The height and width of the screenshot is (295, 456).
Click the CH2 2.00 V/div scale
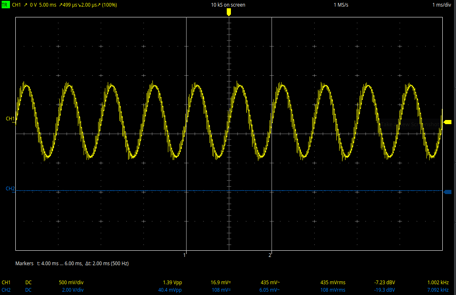(73, 290)
